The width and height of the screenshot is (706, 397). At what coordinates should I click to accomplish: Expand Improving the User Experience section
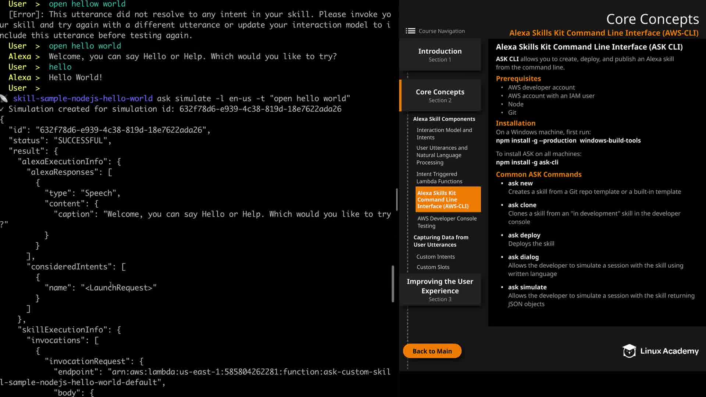[440, 290]
